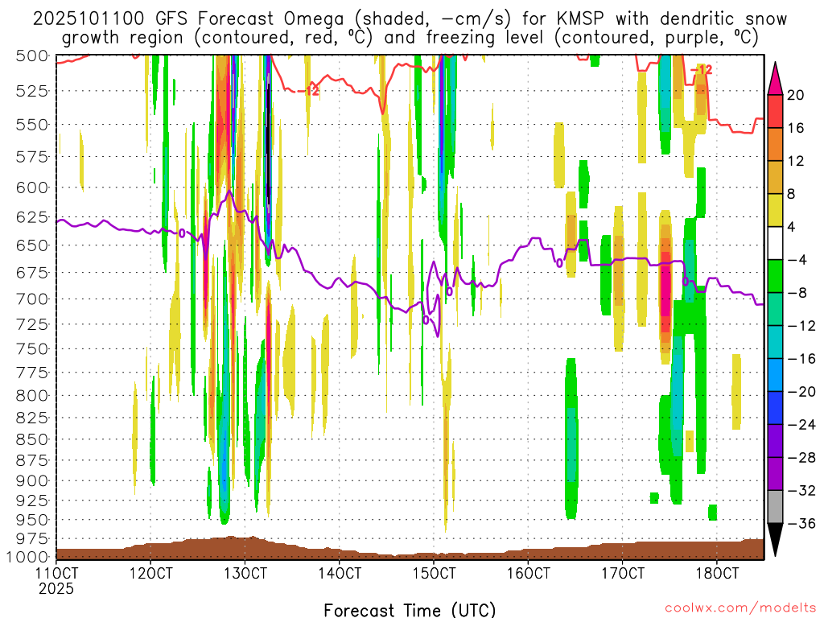The height and width of the screenshot is (618, 824).
Task: Click the dark blue colorbar segment between -20 and -24
Action: 776,408
